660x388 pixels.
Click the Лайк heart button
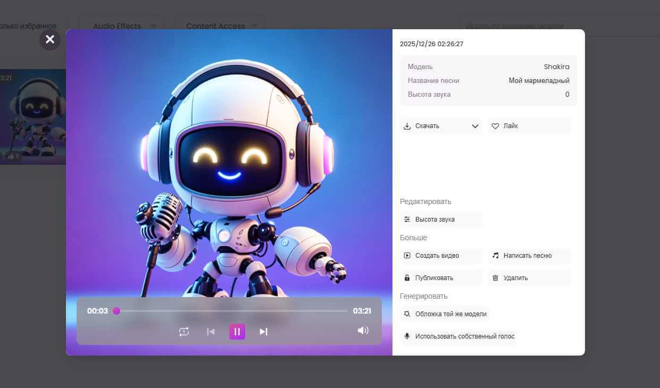529,126
